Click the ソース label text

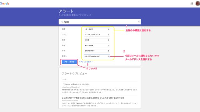click(x=64, y=35)
